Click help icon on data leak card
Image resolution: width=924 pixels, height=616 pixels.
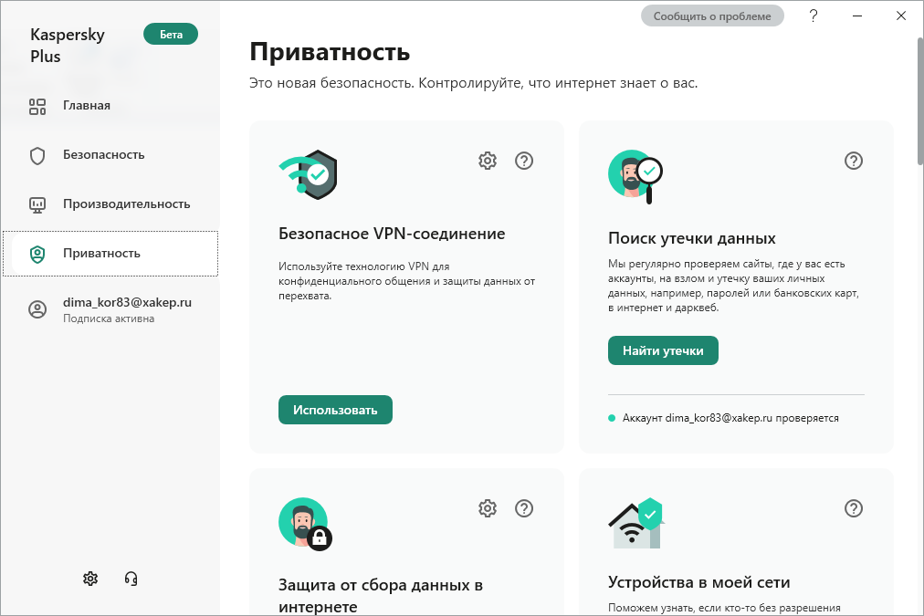pos(854,161)
